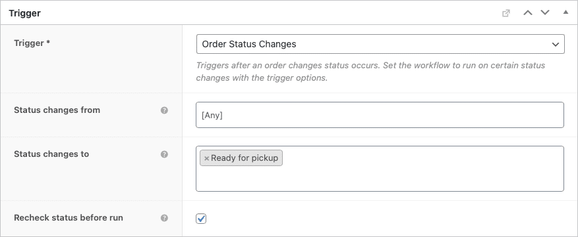Focus the Status changes from [Any] field
The image size is (578, 237).
click(x=380, y=115)
